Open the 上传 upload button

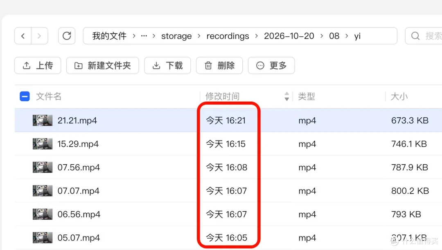[x=38, y=65]
